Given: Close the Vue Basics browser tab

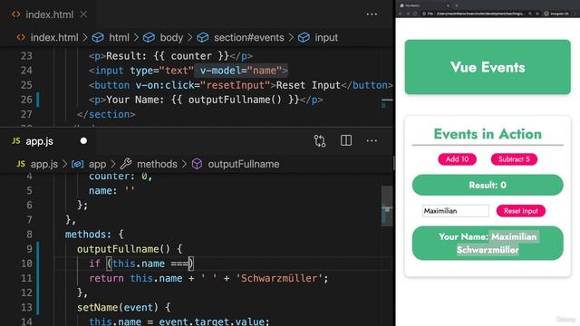Looking at the screenshot, I should click(448, 5).
